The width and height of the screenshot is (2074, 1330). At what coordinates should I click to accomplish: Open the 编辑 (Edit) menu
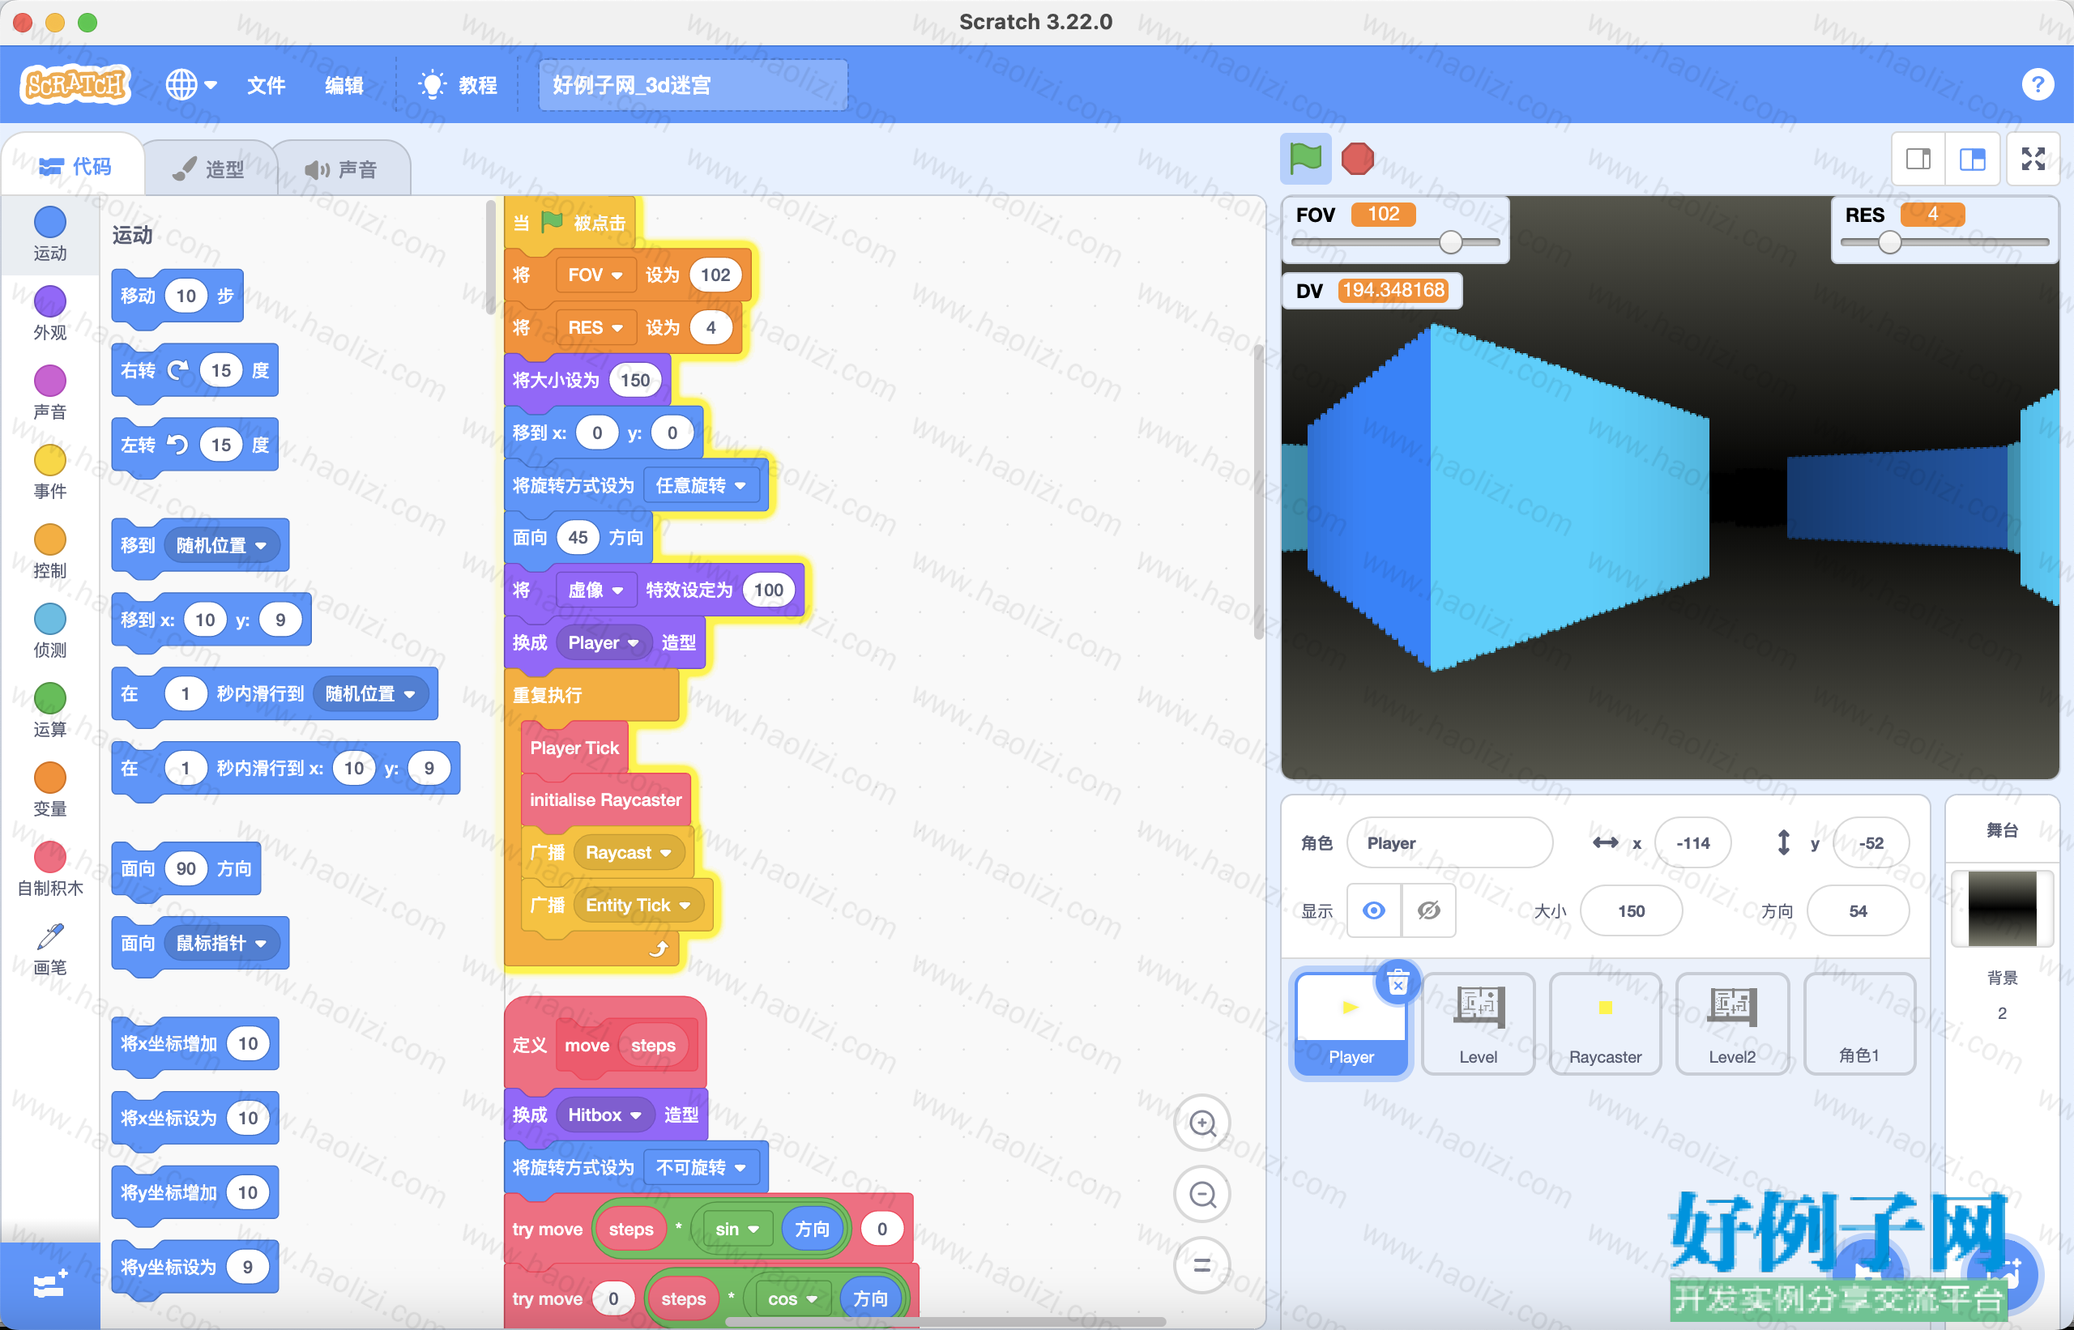(x=344, y=84)
